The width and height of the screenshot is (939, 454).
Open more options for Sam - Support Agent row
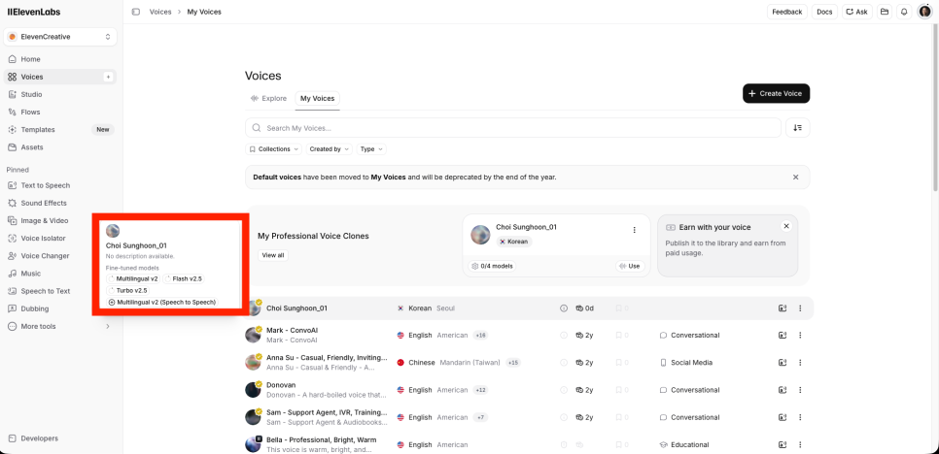(800, 417)
